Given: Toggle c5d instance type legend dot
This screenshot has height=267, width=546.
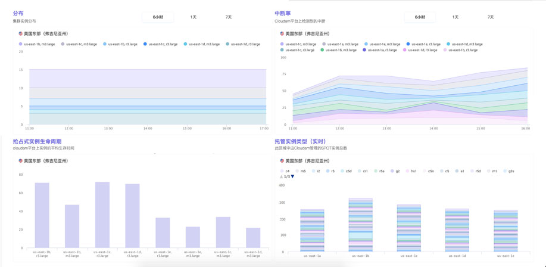Looking at the screenshot, I should tap(342, 171).
